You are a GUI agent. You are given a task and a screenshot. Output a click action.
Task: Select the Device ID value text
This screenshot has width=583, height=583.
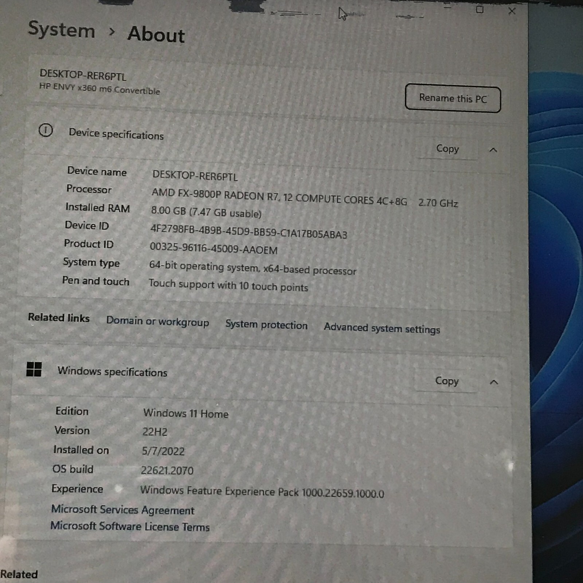click(249, 231)
